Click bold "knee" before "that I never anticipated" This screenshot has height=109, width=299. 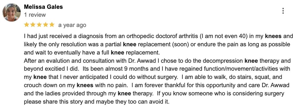[40, 77]
